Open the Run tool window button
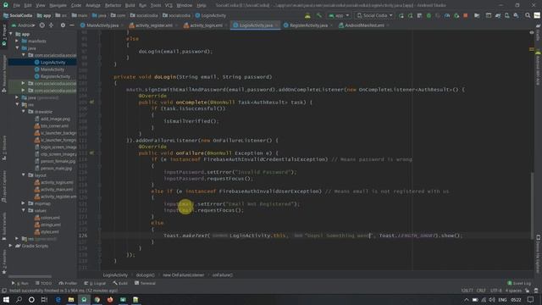 [x=20, y=283]
